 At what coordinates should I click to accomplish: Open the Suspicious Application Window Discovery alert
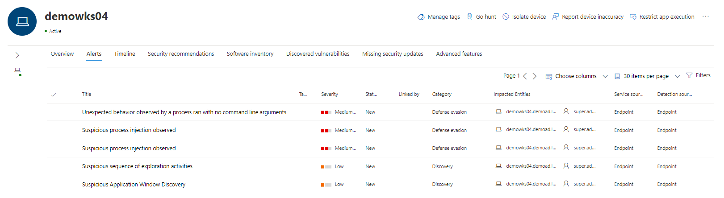(x=134, y=185)
